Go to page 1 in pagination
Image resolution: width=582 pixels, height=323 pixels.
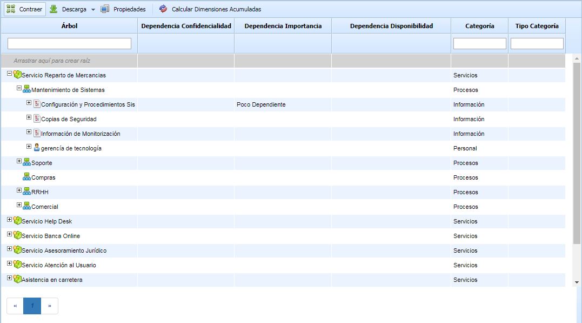pyautogui.click(x=32, y=306)
